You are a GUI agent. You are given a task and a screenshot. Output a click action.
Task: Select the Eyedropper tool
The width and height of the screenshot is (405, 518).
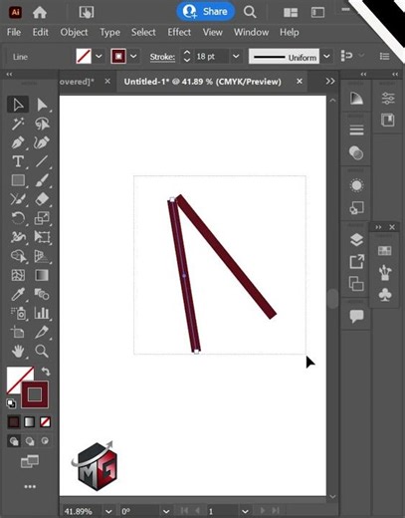(18, 294)
